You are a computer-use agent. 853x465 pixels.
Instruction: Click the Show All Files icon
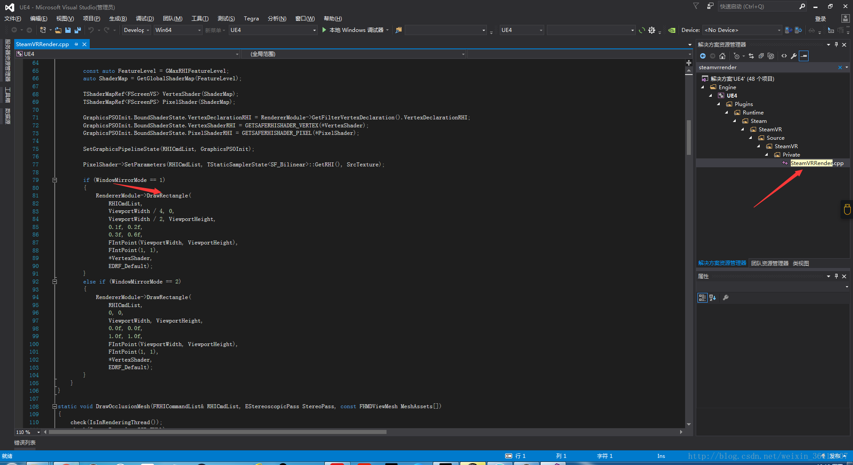click(x=771, y=56)
